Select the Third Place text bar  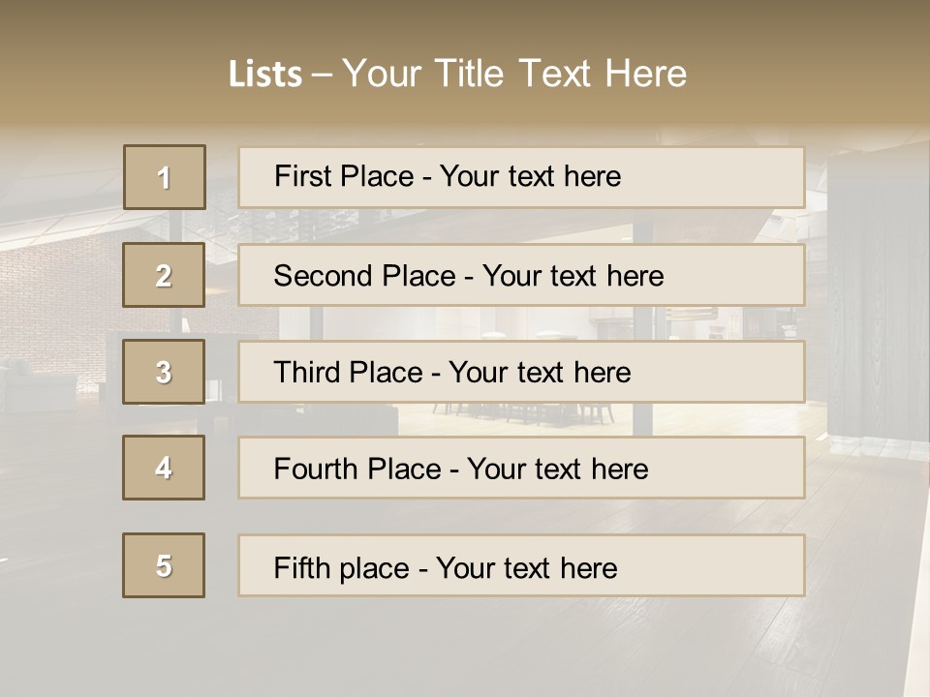click(x=521, y=372)
